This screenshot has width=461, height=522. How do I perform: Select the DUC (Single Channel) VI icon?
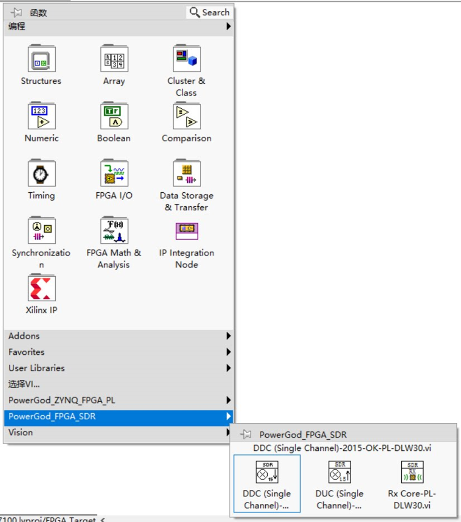click(x=339, y=472)
